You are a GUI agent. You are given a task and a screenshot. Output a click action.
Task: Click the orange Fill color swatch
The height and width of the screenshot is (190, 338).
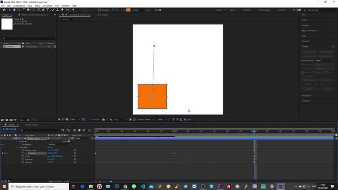click(128, 10)
